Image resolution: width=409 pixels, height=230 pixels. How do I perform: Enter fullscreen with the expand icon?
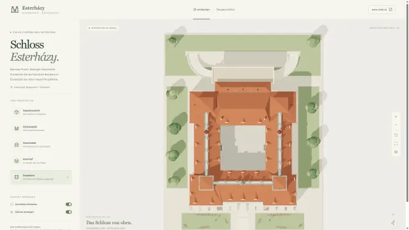396,143
